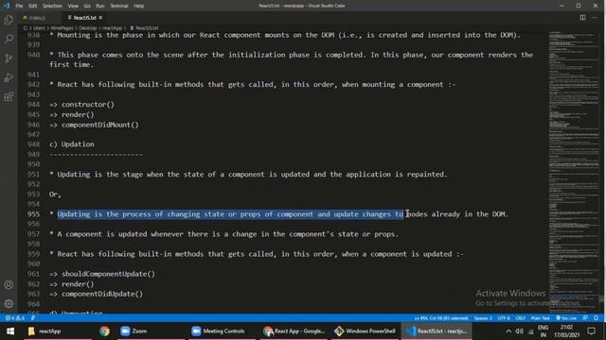Screen dimensions: 606x340
Task: Click 'render()' on line 962
Action: pyautogui.click(x=78, y=283)
